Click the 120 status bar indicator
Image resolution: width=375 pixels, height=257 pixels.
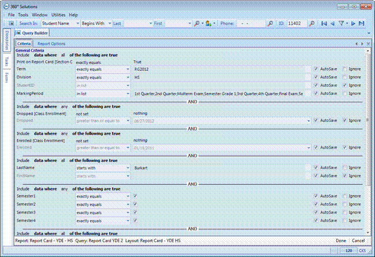[x=348, y=251]
